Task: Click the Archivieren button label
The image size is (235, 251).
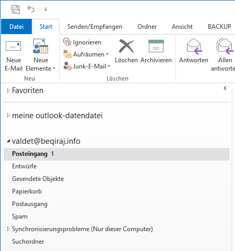Action: click(156, 60)
